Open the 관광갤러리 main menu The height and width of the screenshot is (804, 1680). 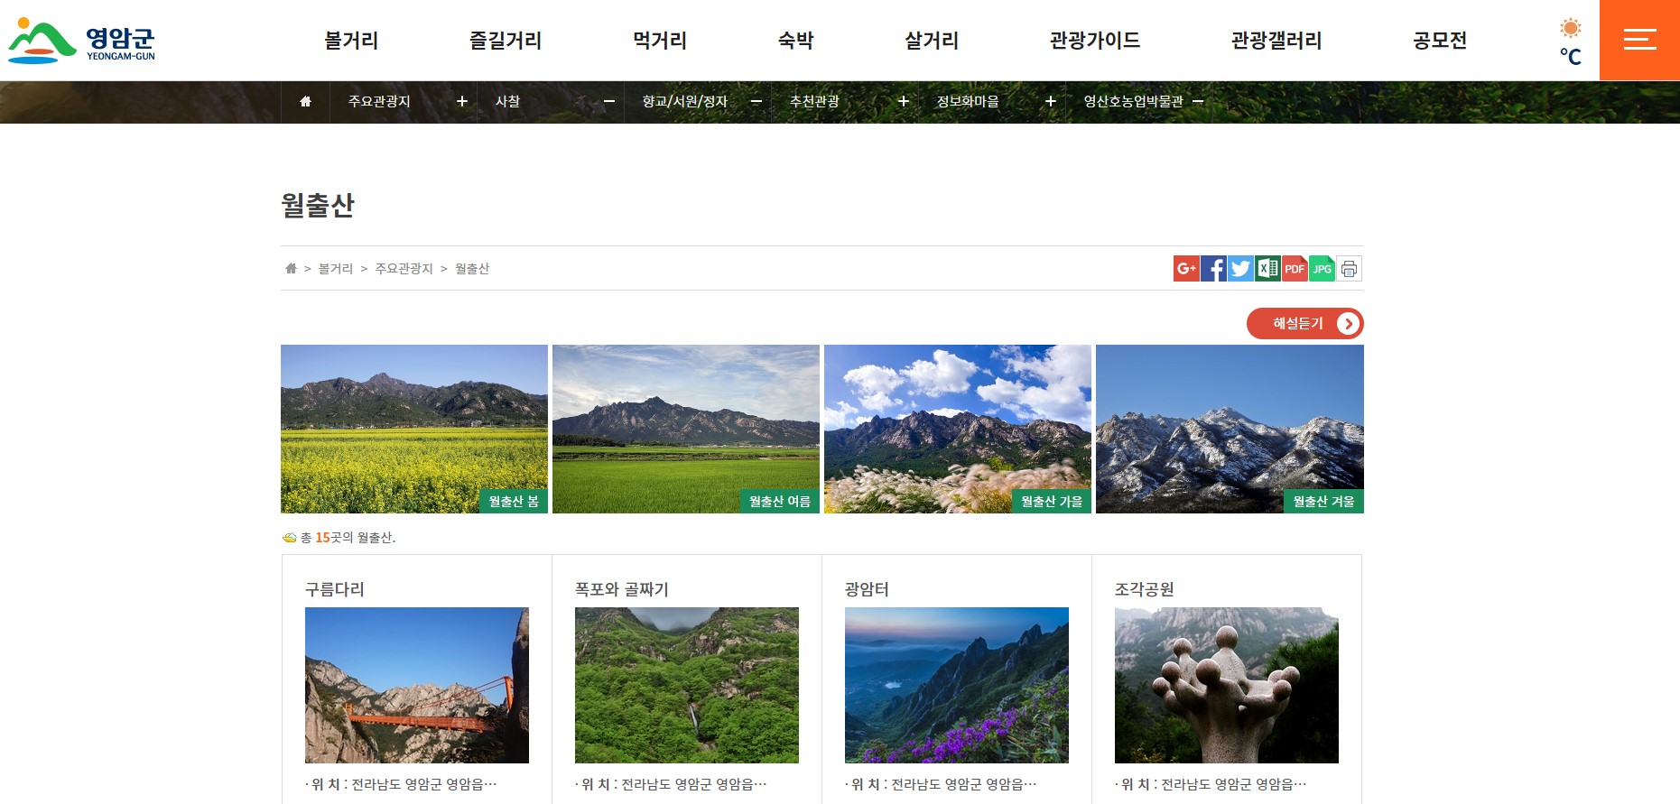(x=1276, y=41)
